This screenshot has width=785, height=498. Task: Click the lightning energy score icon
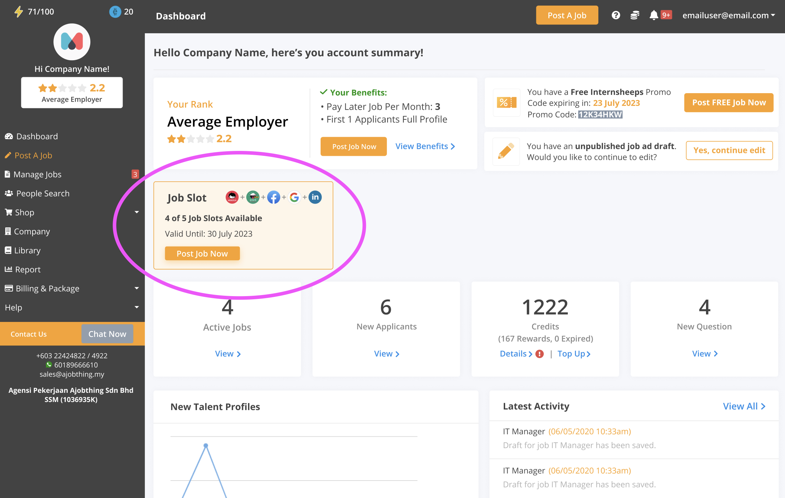[x=18, y=12]
